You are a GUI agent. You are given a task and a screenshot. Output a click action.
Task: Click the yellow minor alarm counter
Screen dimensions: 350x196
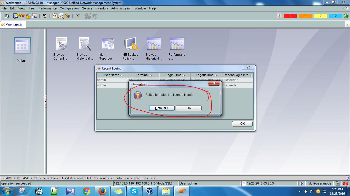(x=321, y=16)
